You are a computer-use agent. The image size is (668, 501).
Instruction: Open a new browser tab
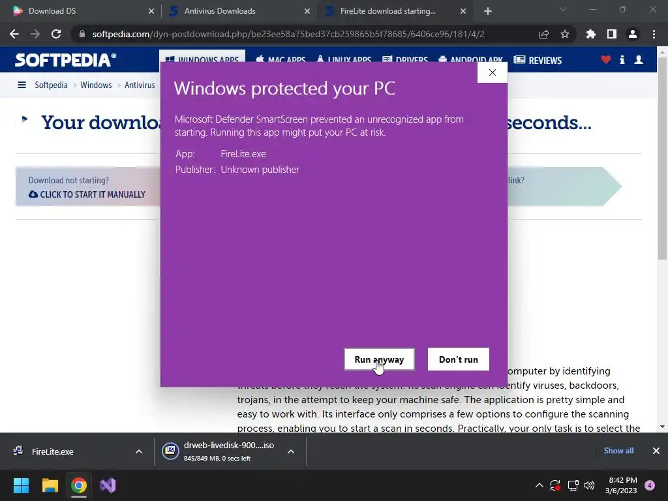click(x=488, y=11)
